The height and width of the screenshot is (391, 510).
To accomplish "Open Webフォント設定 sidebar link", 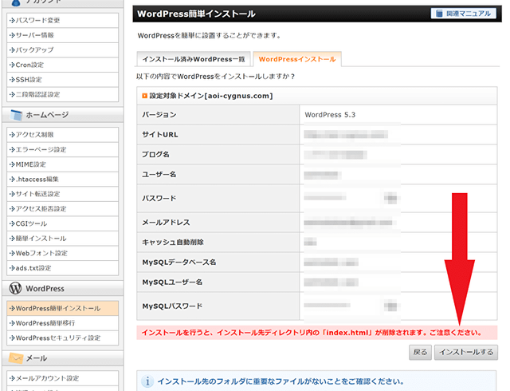I will tap(62, 253).
